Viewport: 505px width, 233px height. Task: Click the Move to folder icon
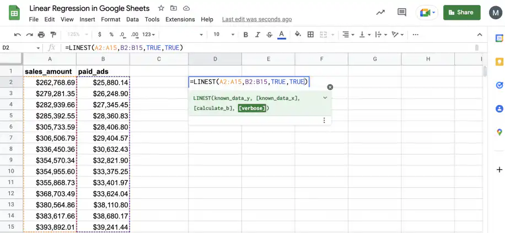pos(174,8)
